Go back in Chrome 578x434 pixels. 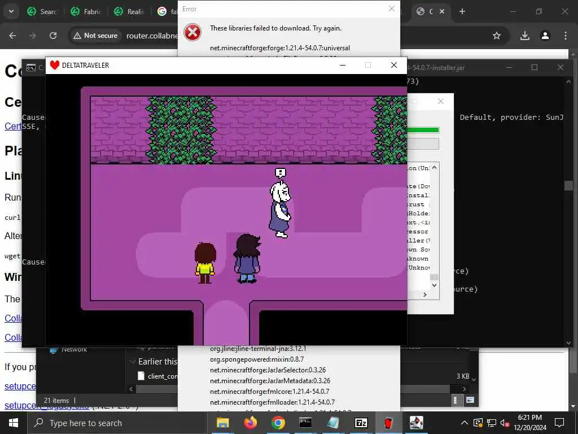coord(12,36)
